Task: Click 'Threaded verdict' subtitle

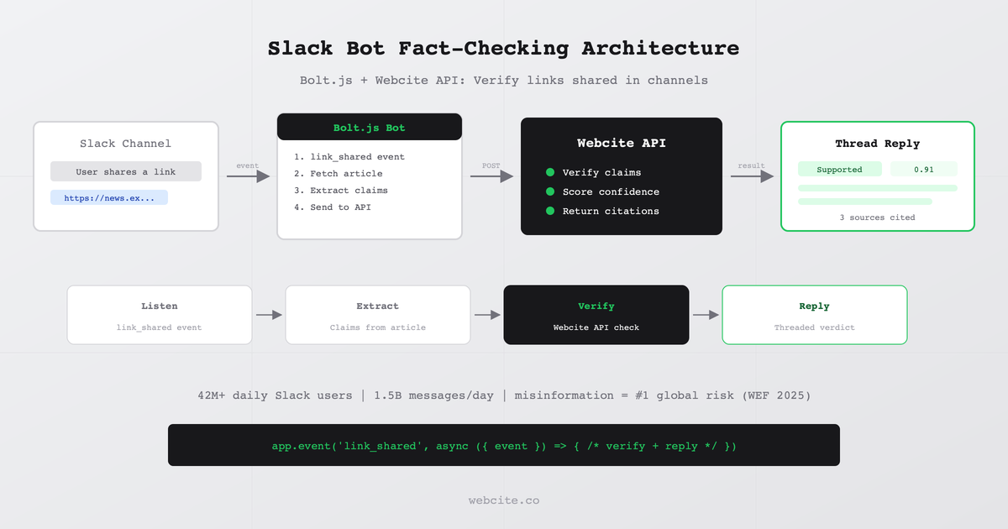Action: click(815, 327)
